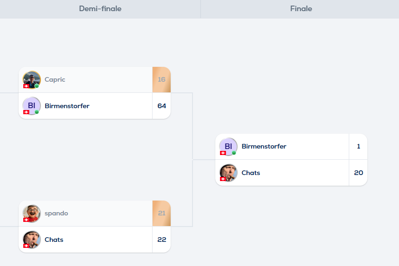The image size is (399, 266).
Task: Click Swiss flag badge on Capric's avatar
Action: pyautogui.click(x=26, y=86)
